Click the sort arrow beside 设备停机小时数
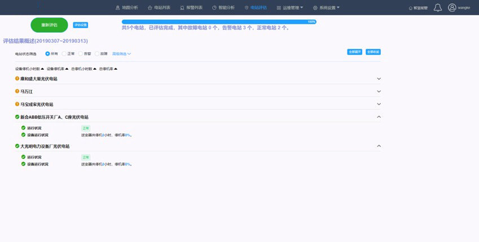The image size is (479, 242). (42, 69)
